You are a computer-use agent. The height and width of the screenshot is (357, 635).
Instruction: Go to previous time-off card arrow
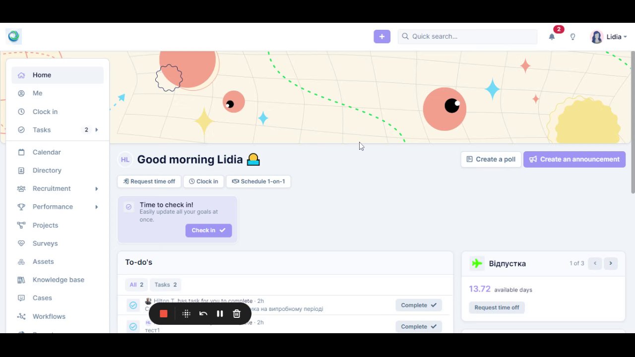[595, 263]
